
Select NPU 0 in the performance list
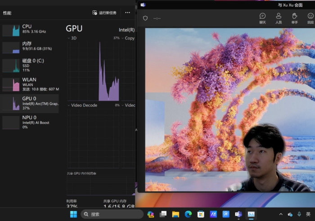[x=30, y=122]
